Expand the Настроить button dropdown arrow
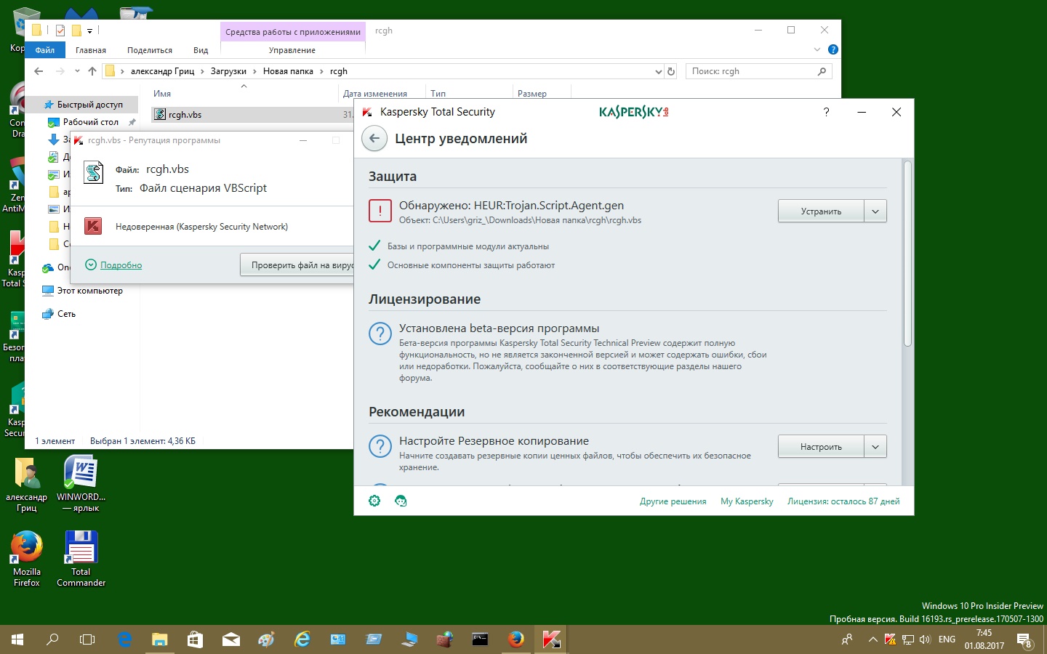Viewport: 1047px width, 654px height. 875,447
